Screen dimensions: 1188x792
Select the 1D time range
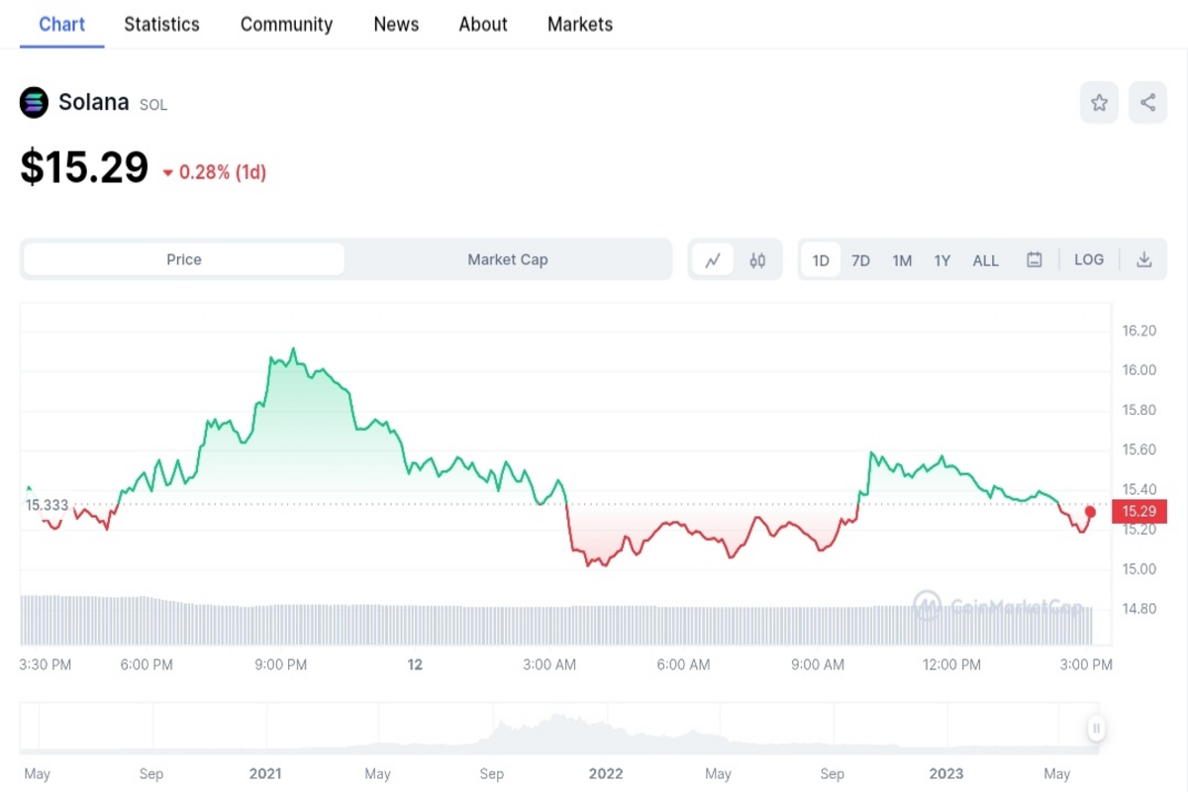click(821, 260)
